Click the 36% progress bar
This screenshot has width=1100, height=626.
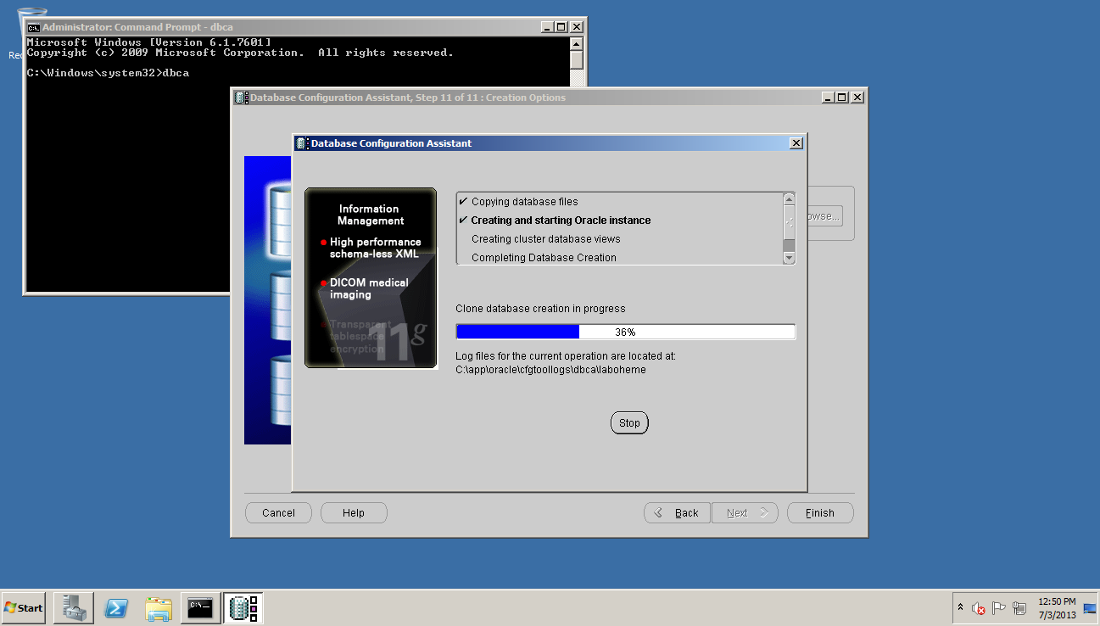pyautogui.click(x=625, y=332)
